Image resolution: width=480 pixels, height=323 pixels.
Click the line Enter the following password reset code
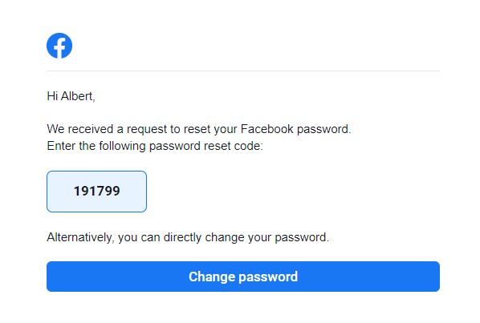tap(155, 146)
